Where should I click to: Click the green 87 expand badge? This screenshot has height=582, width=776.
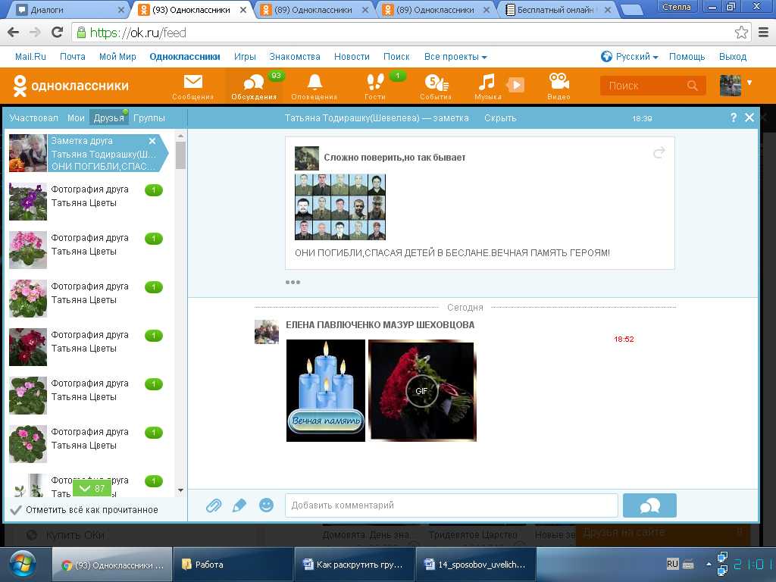[x=92, y=489]
